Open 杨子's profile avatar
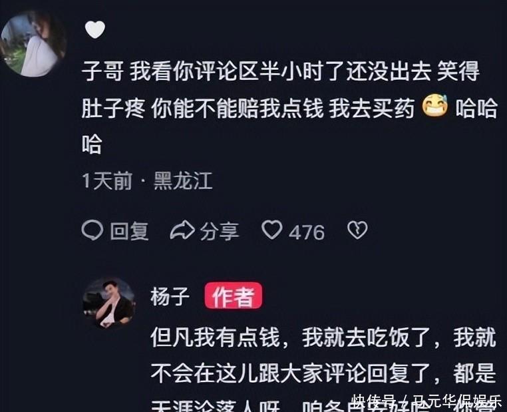The height and width of the screenshot is (412, 507). pyautogui.click(x=109, y=303)
